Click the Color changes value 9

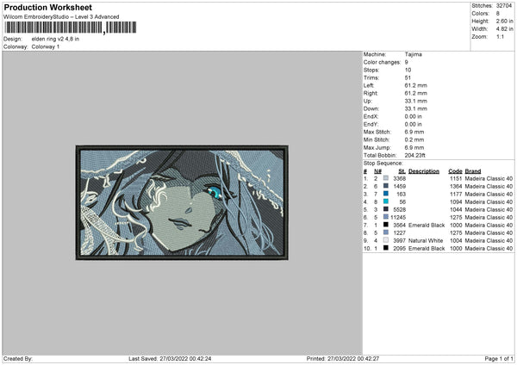tap(406, 62)
